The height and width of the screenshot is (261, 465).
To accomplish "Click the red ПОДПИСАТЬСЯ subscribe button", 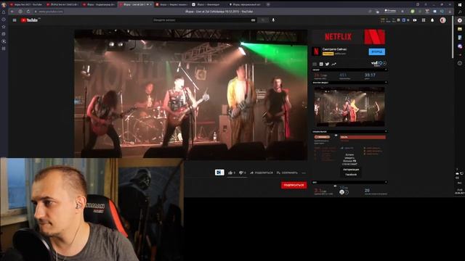I will coord(294,186).
